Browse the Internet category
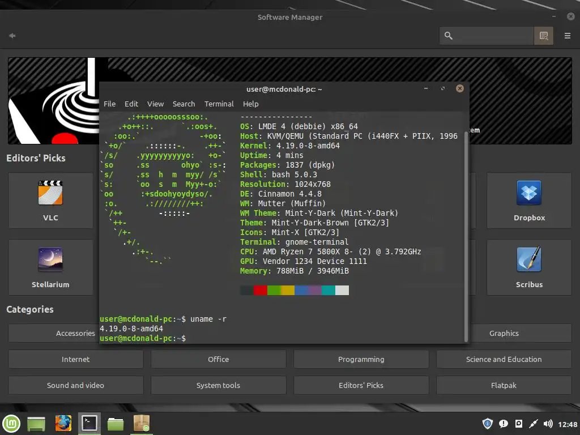 (x=75, y=359)
